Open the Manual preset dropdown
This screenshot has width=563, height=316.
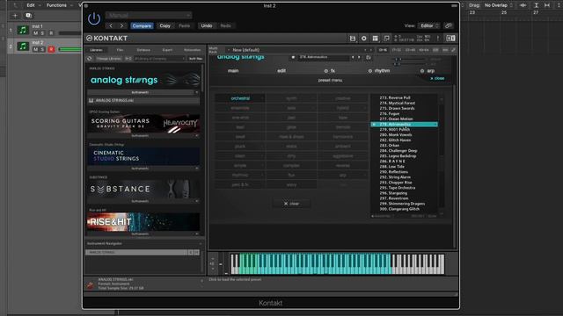(149, 16)
